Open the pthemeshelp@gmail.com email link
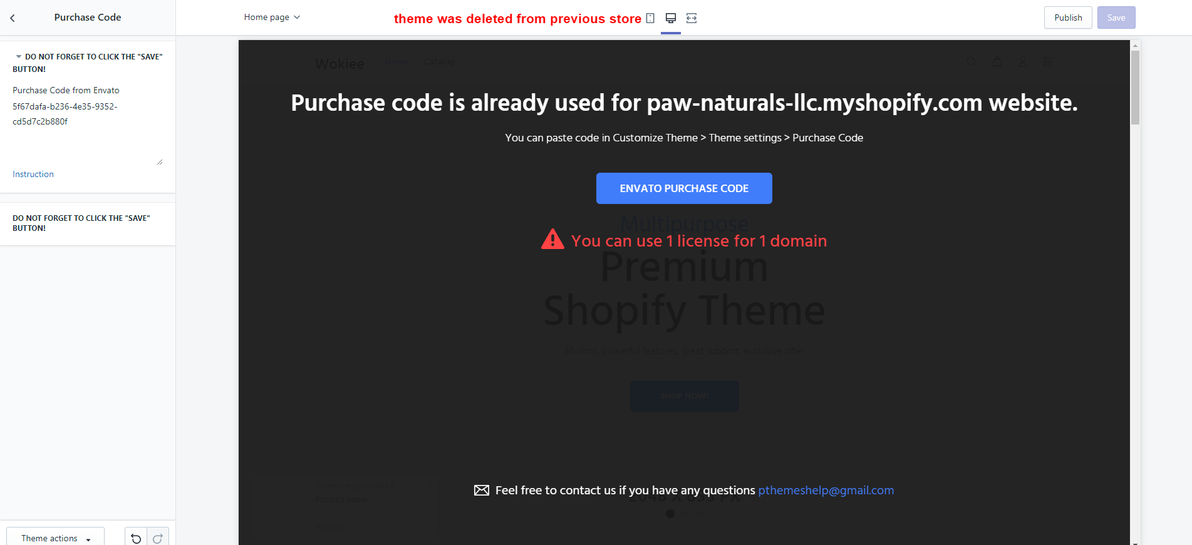Screen dimensions: 1192x545 826,491
